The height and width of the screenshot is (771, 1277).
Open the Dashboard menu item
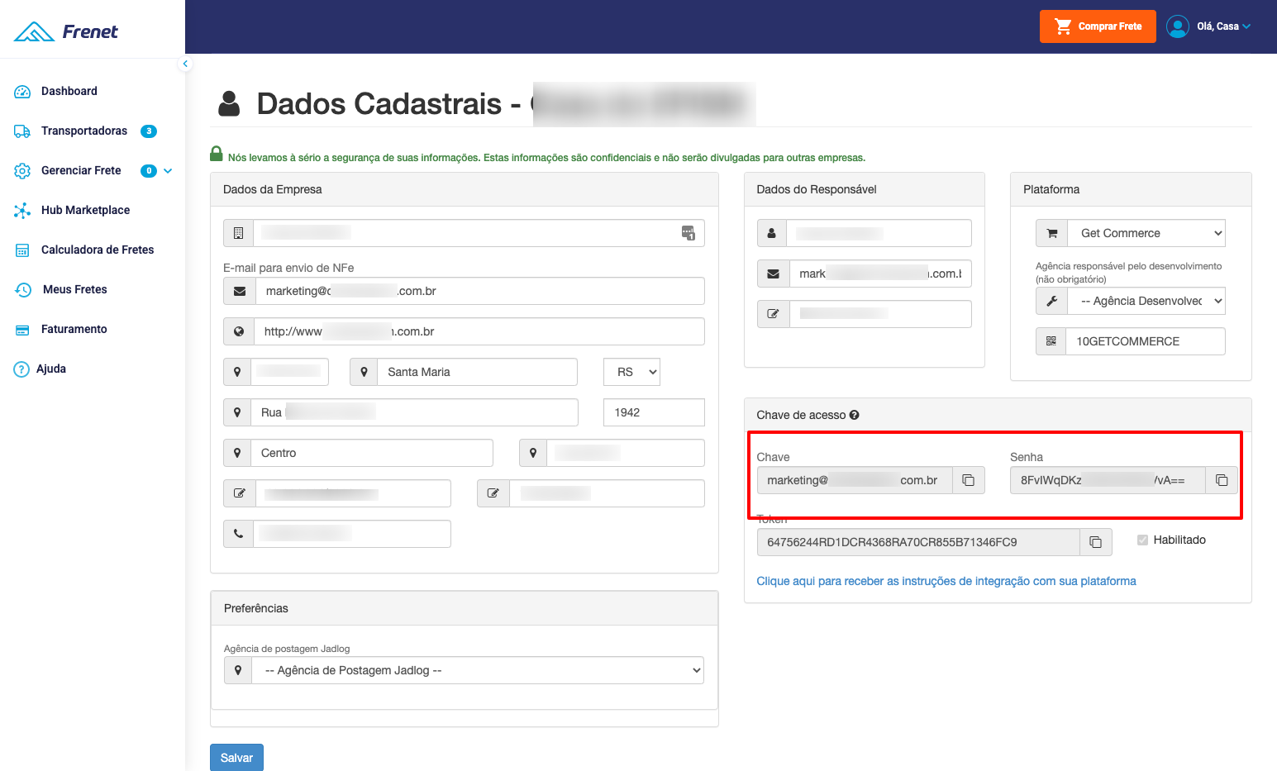click(69, 91)
